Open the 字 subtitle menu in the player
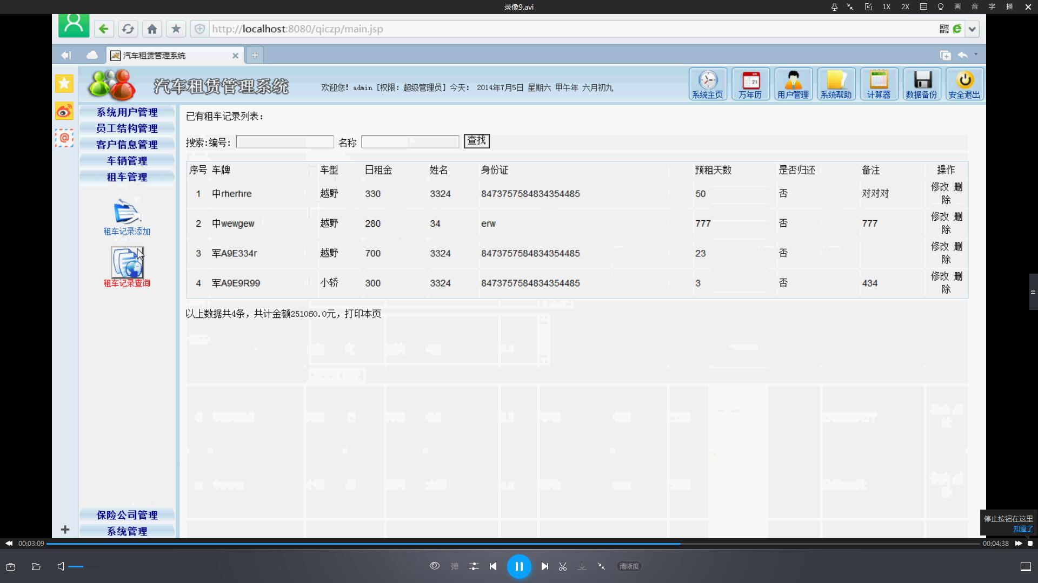 pos(992,7)
